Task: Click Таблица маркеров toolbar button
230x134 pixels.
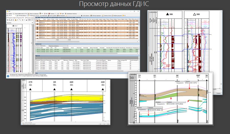Action: 96,16
